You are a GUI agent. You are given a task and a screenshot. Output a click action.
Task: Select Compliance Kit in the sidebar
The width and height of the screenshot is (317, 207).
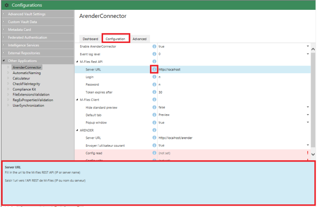[24, 88]
